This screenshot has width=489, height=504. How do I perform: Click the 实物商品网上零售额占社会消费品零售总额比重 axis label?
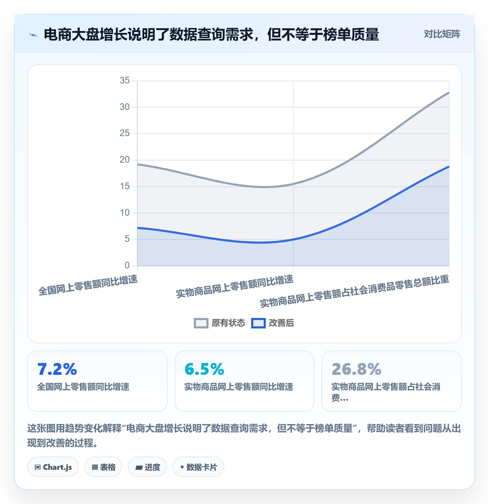click(355, 291)
